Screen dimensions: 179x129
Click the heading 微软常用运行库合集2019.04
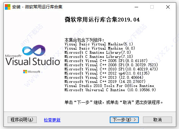102,19
